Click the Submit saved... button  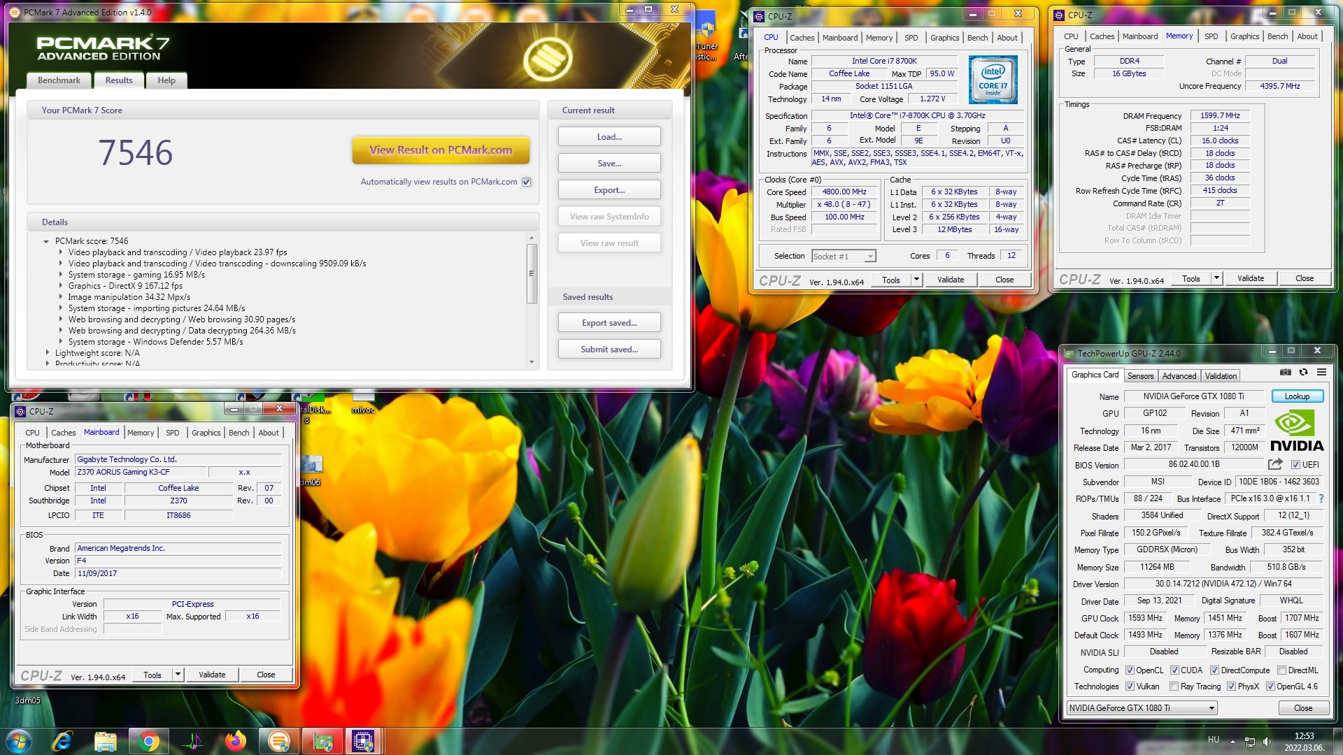coord(609,350)
